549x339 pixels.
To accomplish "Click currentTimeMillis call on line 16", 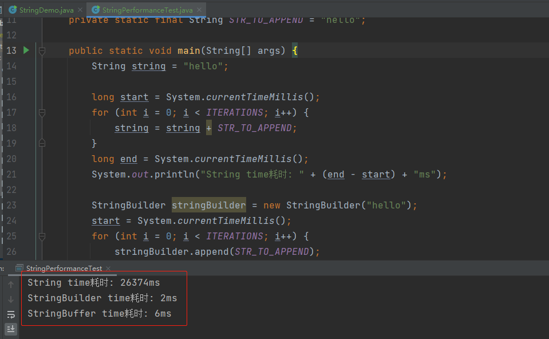I will click(255, 97).
